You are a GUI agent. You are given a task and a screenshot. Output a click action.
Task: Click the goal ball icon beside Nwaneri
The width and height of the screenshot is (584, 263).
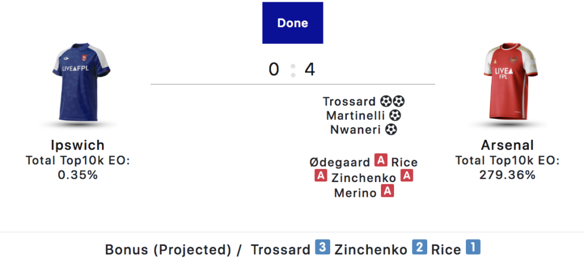pos(391,130)
